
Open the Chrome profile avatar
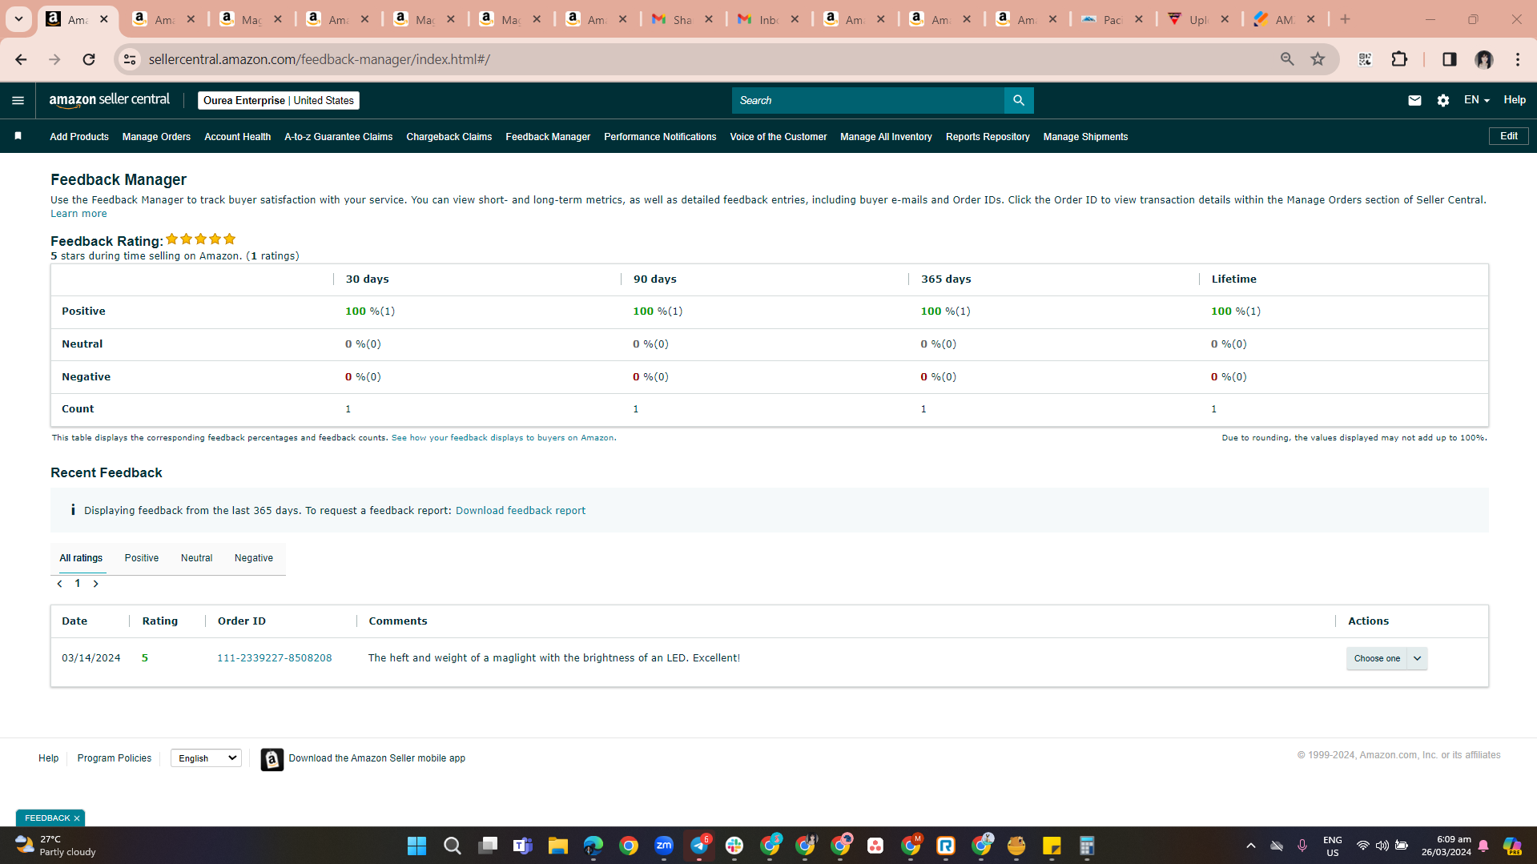tap(1484, 59)
